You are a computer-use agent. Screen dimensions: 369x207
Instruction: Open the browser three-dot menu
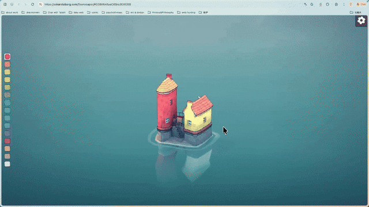coord(344,4)
